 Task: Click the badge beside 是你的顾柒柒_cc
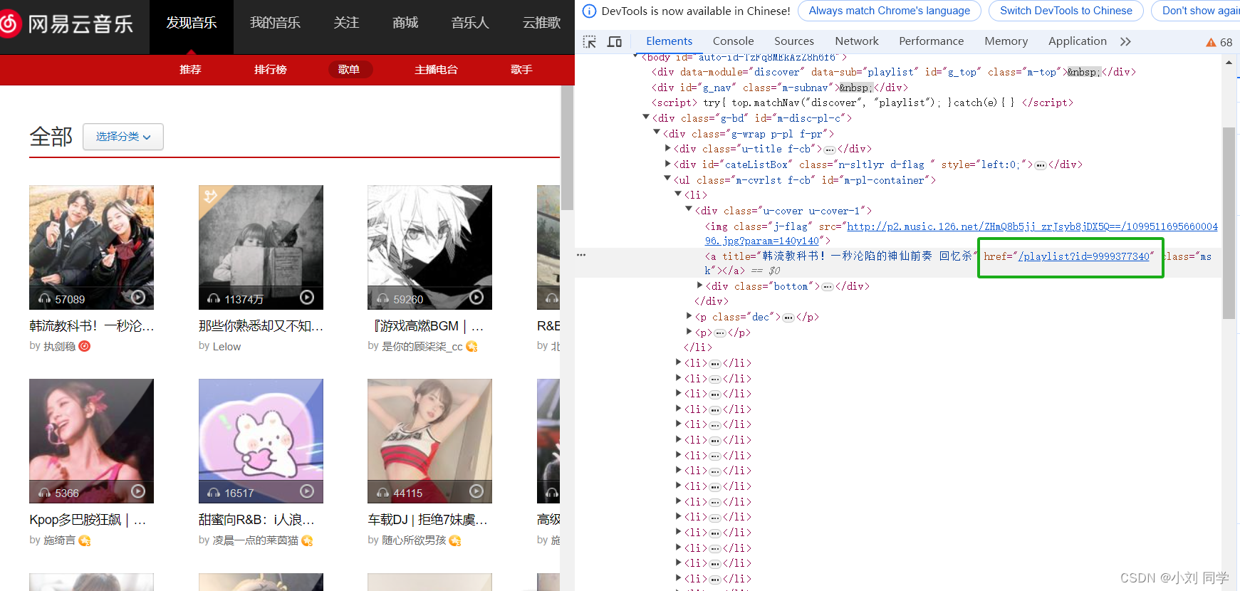(471, 346)
